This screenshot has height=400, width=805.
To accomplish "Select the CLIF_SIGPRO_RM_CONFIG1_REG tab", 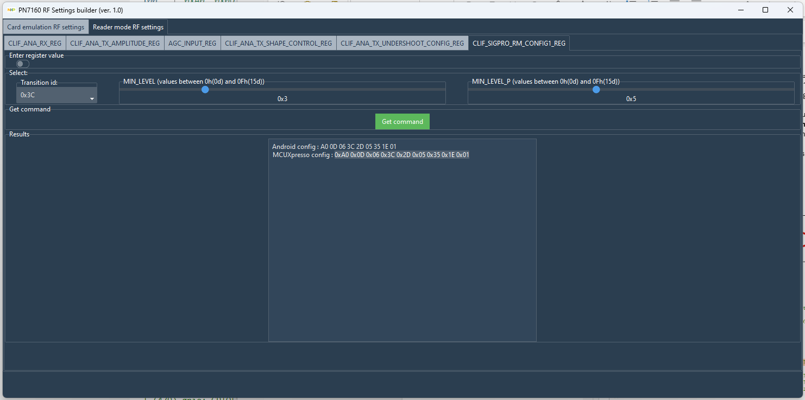I will (x=519, y=43).
